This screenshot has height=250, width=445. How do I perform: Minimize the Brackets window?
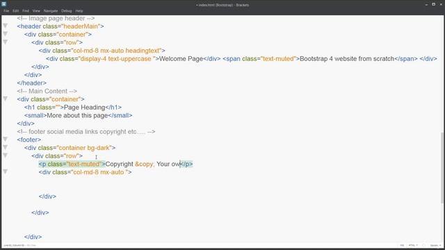point(426,5)
